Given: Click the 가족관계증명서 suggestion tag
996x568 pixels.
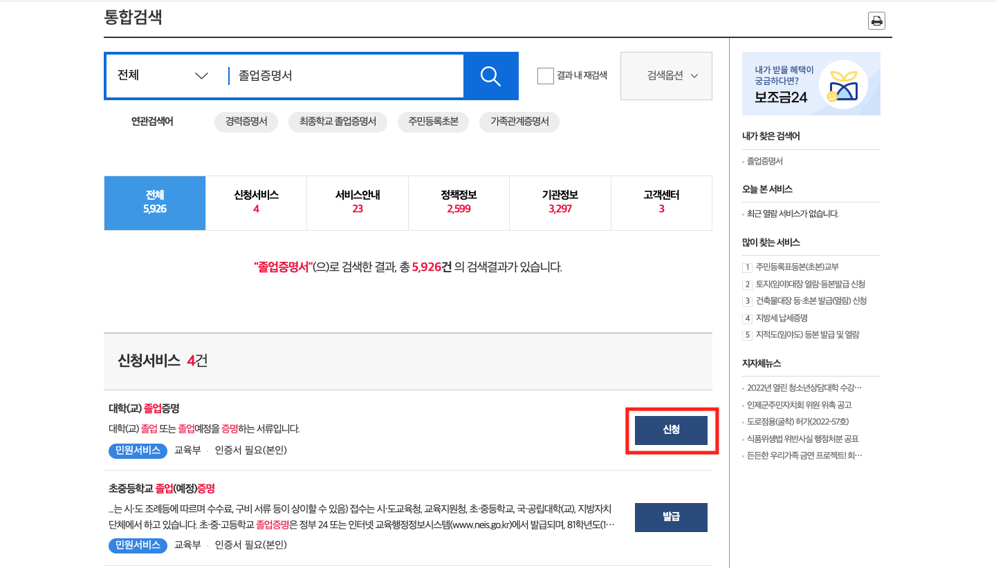Looking at the screenshot, I should pos(519,122).
